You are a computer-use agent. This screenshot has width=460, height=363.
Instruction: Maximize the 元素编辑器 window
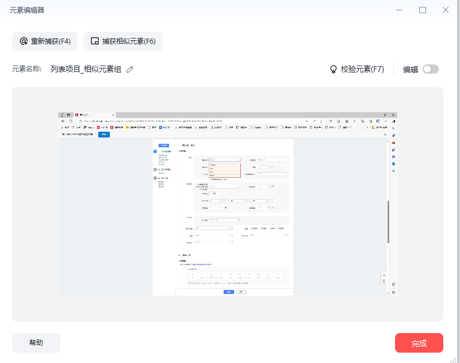[423, 10]
